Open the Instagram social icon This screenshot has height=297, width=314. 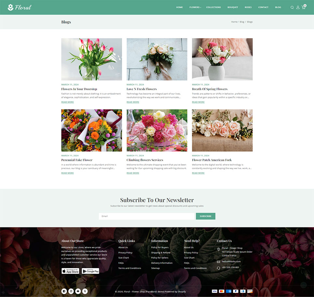tap(71, 291)
